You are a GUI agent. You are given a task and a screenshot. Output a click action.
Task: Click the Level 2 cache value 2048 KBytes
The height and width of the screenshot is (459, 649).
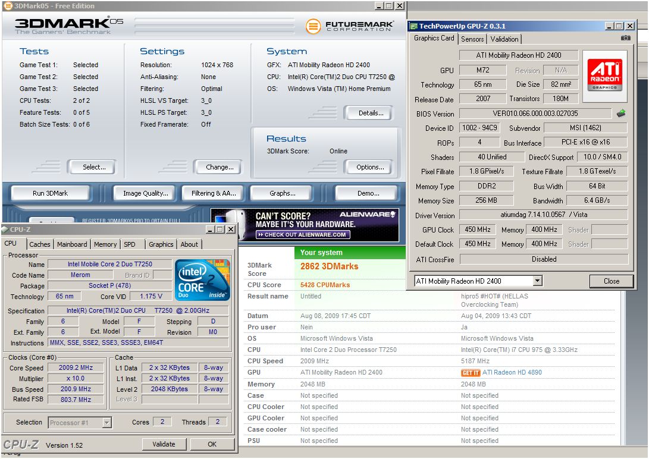pyautogui.click(x=170, y=389)
